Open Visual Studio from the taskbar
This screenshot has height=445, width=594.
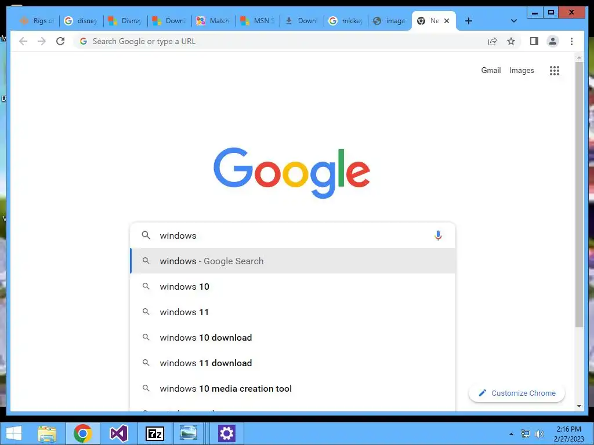pyautogui.click(x=118, y=433)
